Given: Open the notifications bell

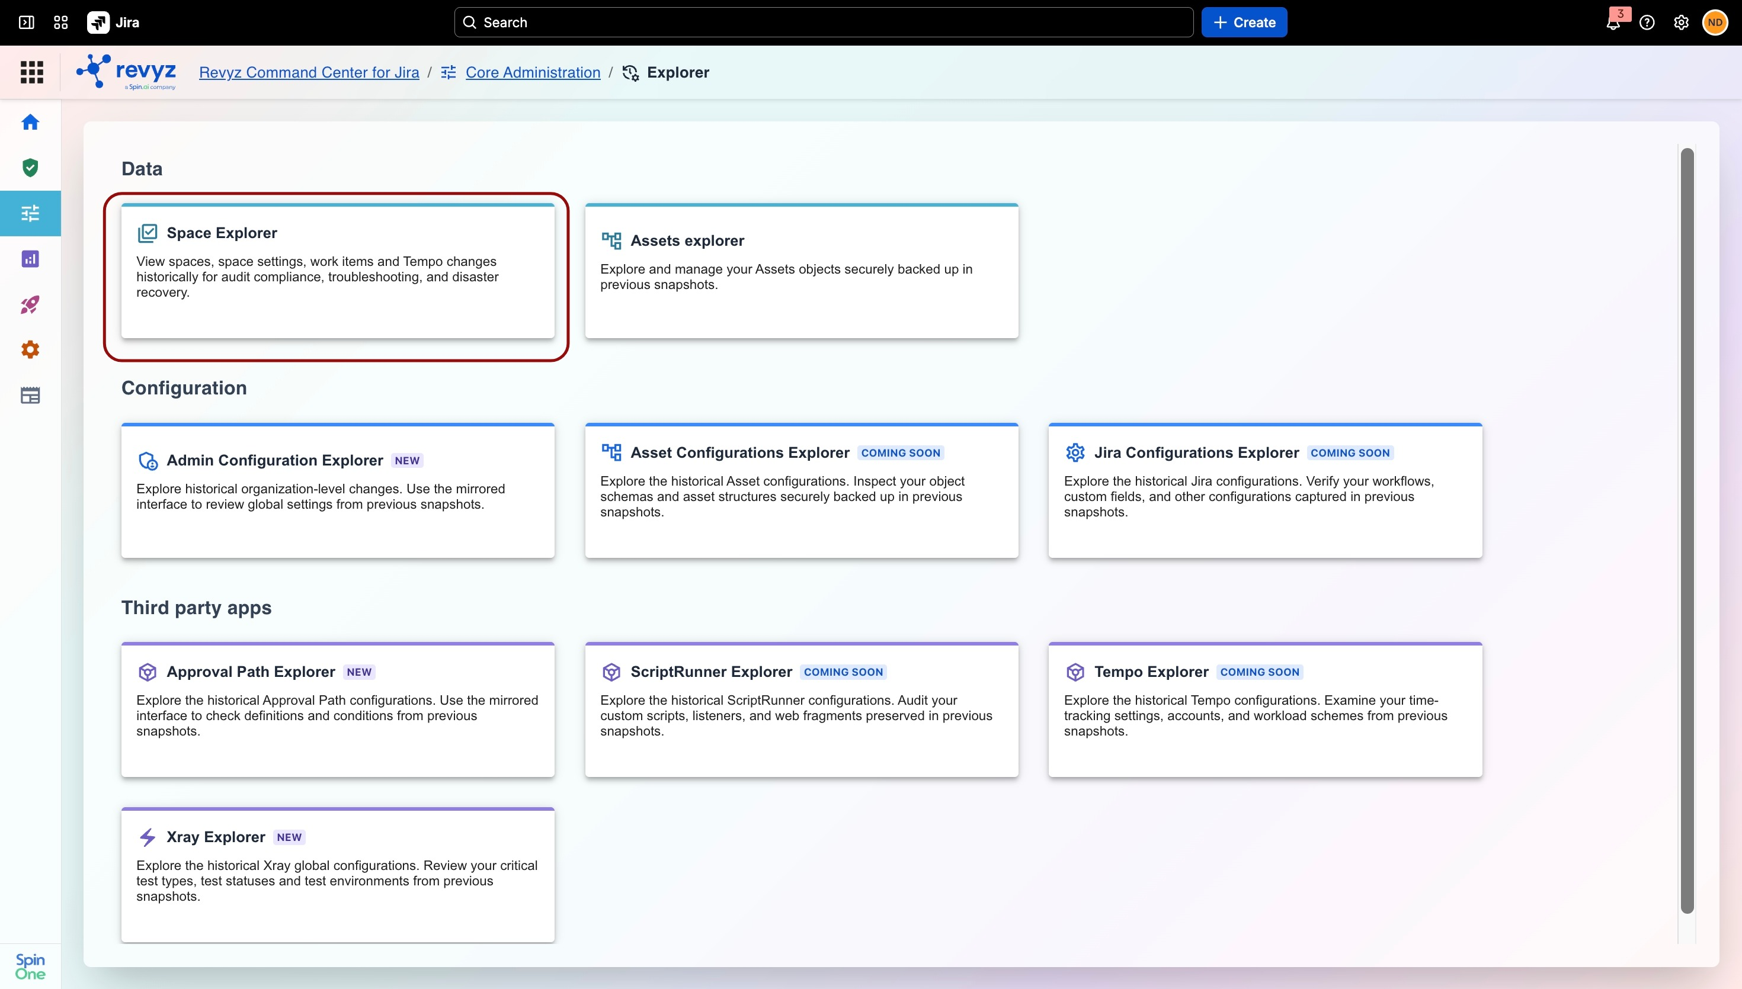Looking at the screenshot, I should pos(1613,23).
